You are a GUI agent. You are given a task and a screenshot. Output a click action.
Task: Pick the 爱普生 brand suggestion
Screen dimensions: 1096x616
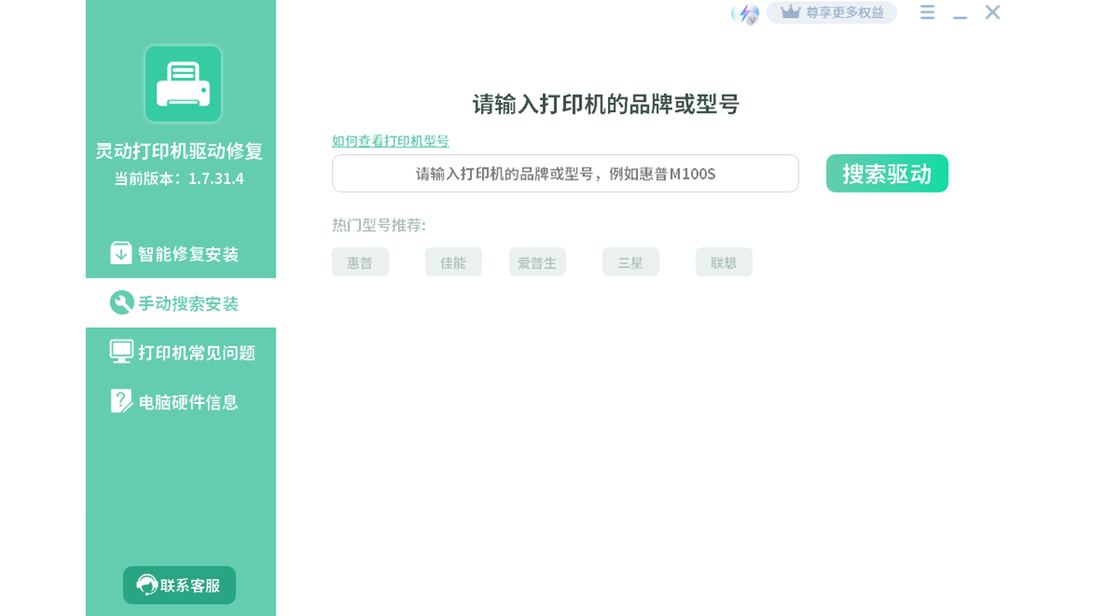click(537, 262)
